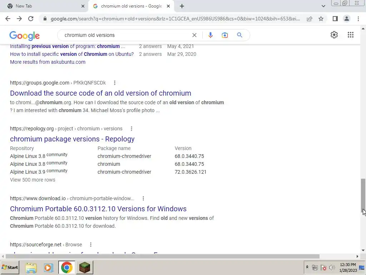Open Chrome three-dot menu
The image size is (366, 275).
358,19
